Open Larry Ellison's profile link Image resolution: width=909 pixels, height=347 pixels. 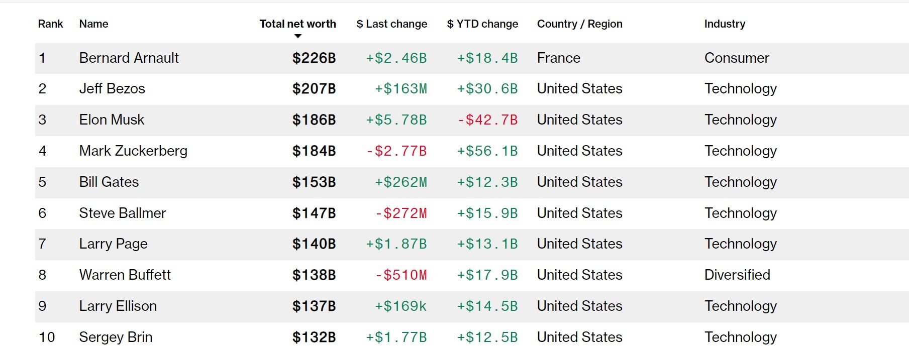click(118, 306)
